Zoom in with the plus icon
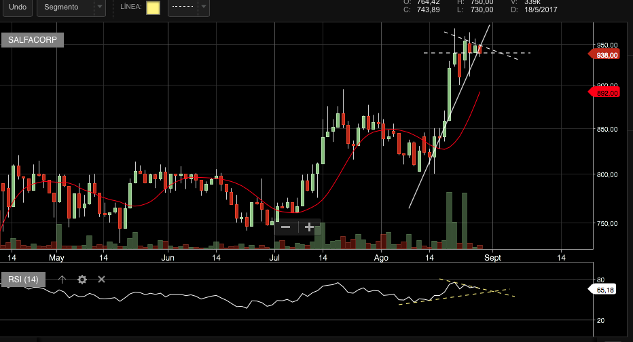The height and width of the screenshot is (342, 633). pos(309,227)
